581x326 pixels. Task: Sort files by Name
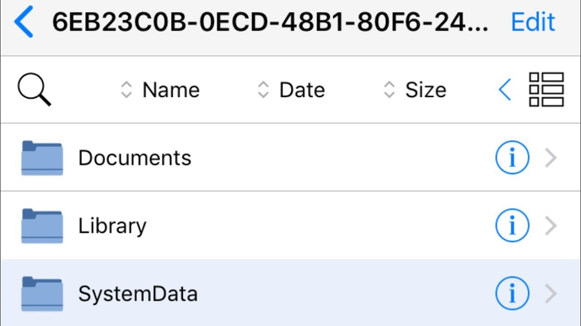tap(160, 90)
